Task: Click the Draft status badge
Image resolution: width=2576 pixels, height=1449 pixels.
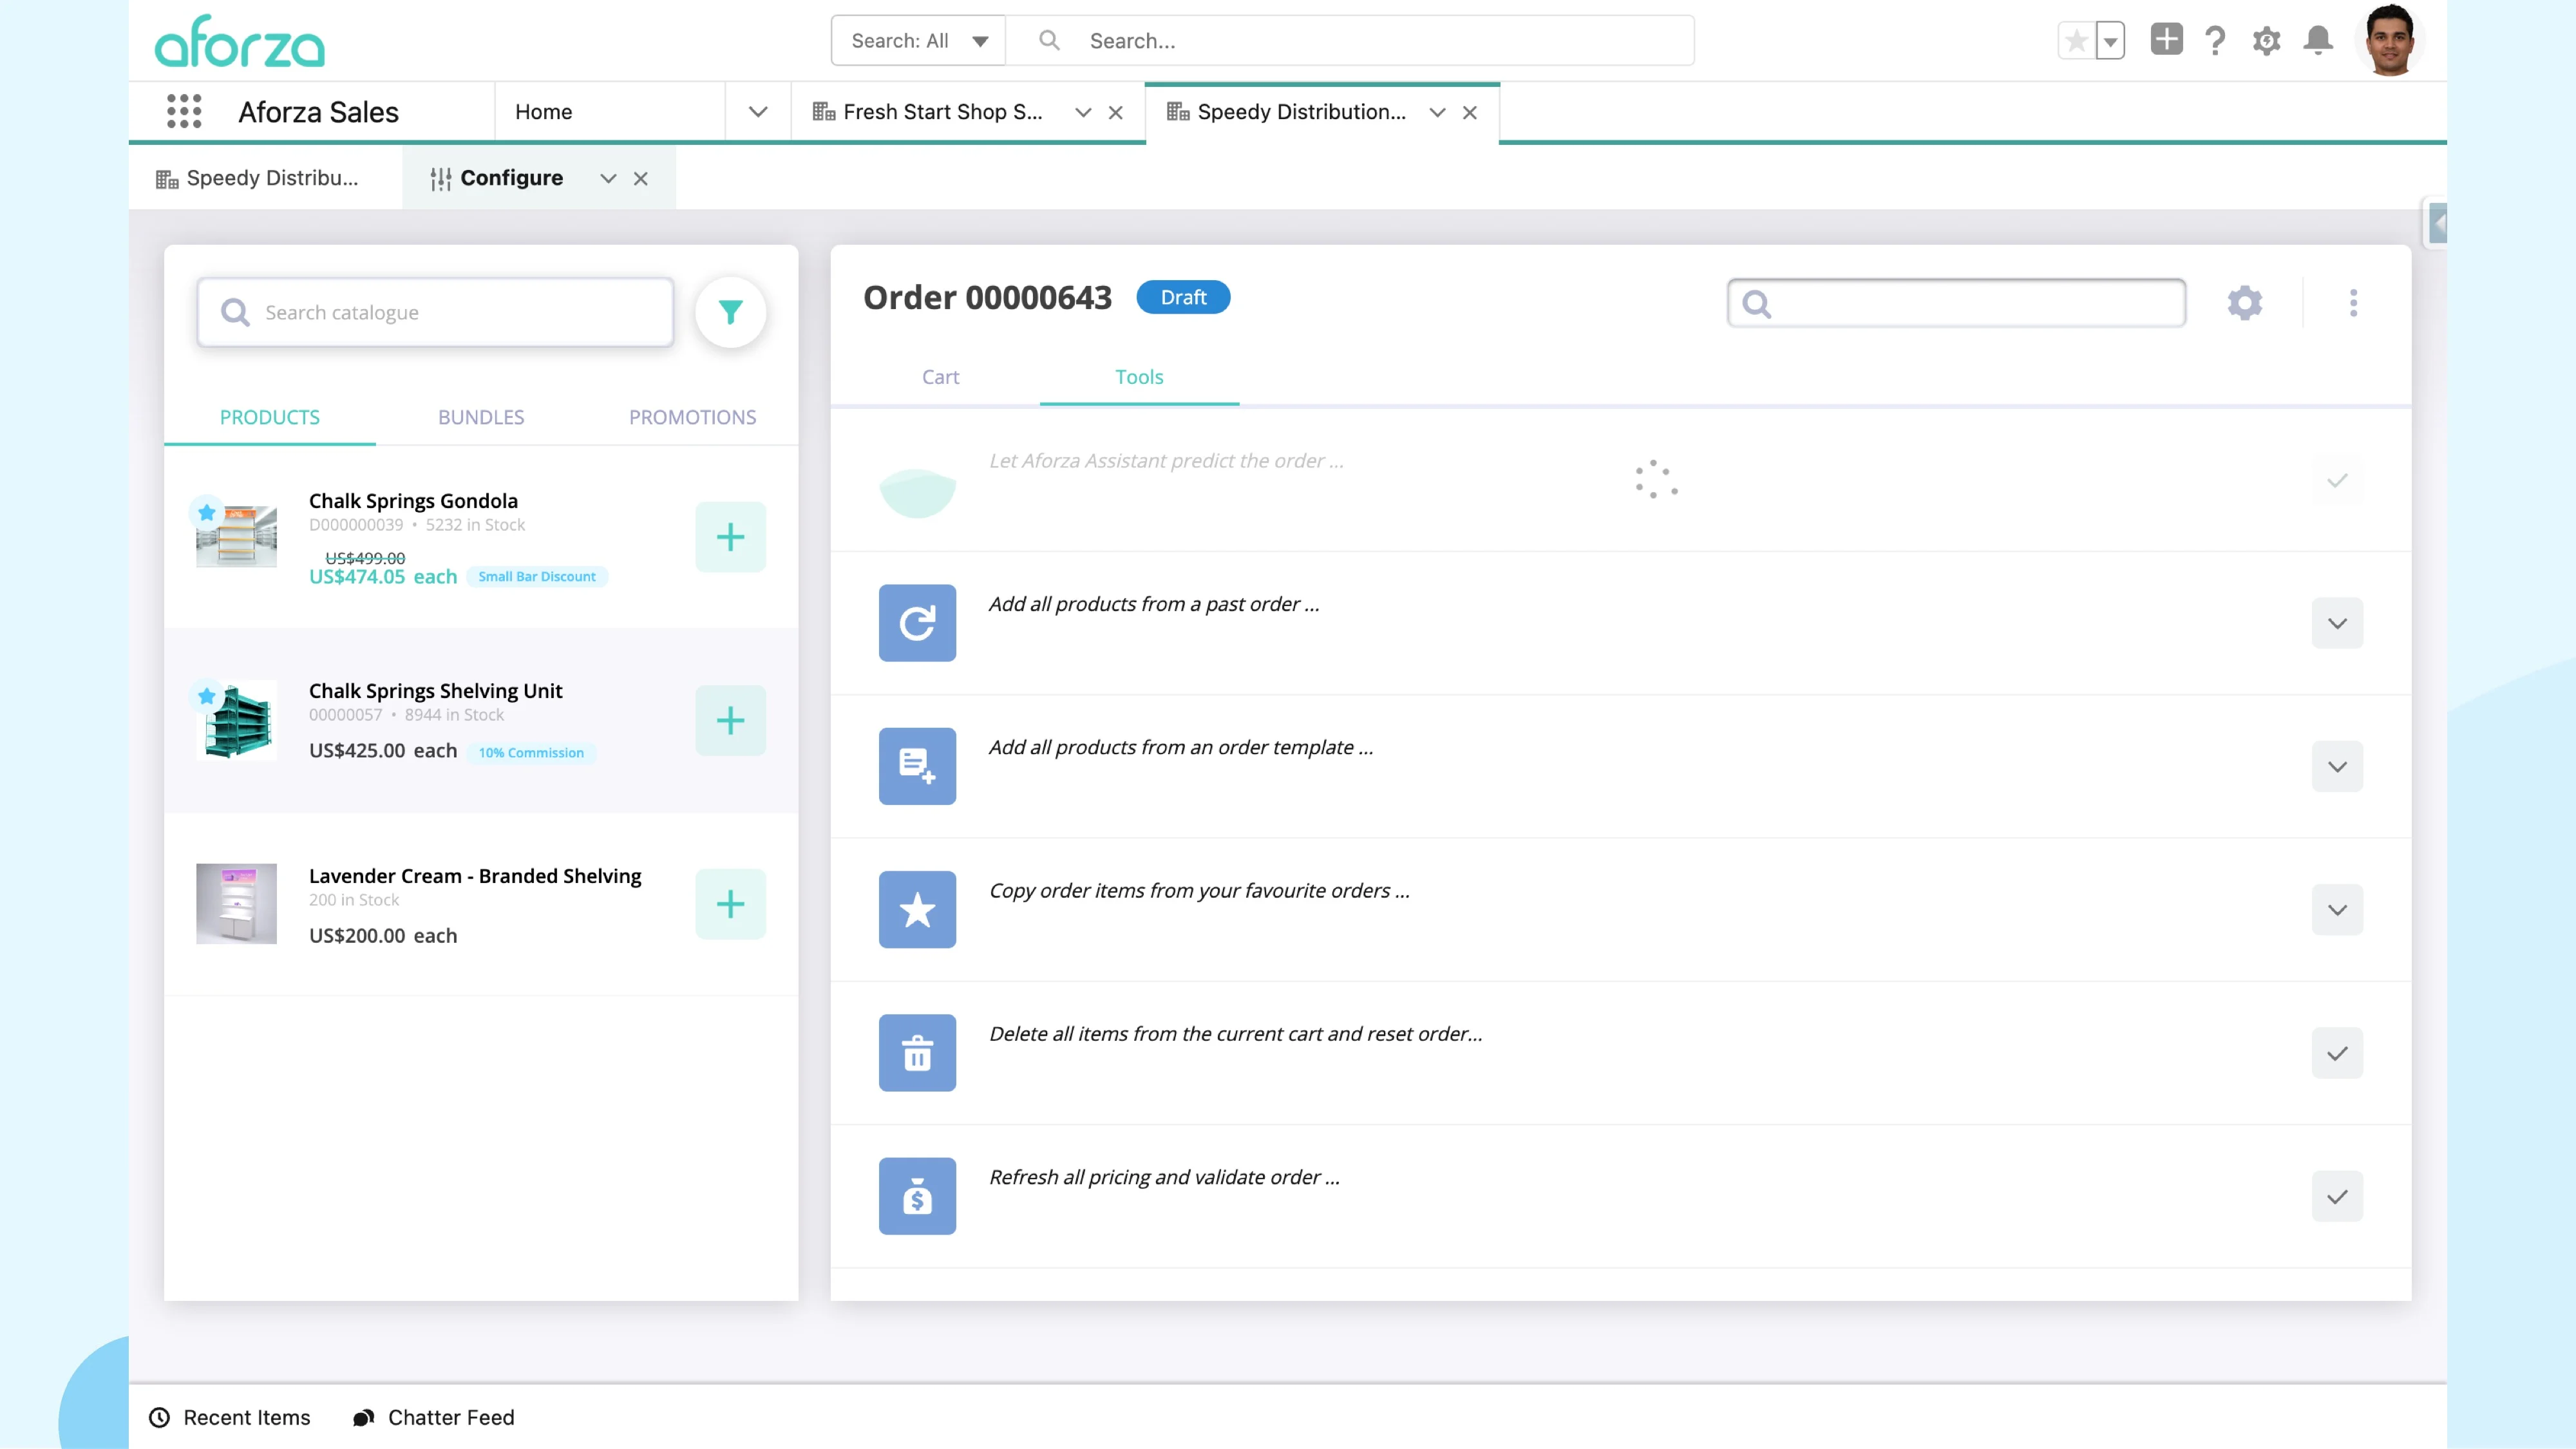Action: 1183,297
